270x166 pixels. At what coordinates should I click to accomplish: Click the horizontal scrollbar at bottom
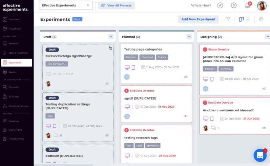[x=64, y=165]
